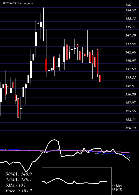Click the 130.39 price axis label

coord(131,94)
